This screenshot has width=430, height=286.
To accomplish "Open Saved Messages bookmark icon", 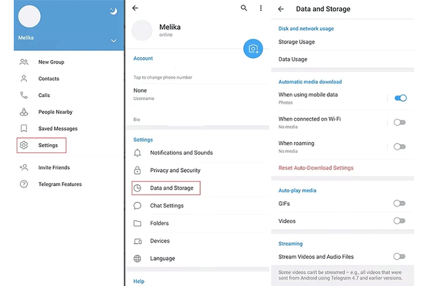I will (24, 129).
